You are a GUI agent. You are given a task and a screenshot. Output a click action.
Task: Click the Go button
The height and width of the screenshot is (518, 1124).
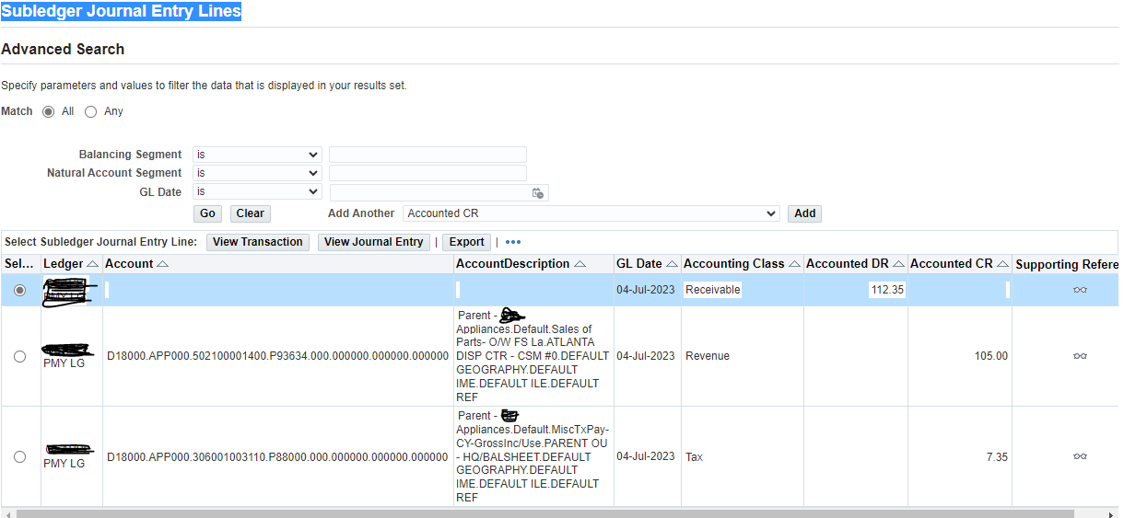point(207,213)
